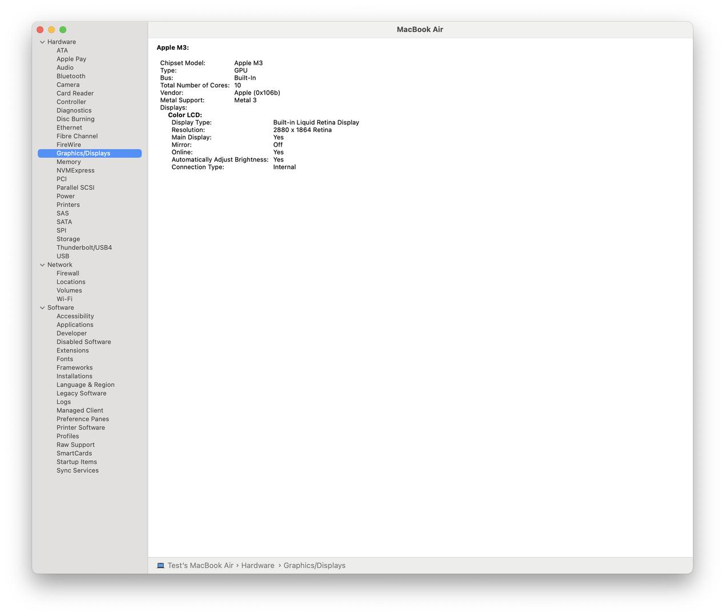Show Memory information
The height and width of the screenshot is (616, 725).
click(x=69, y=162)
